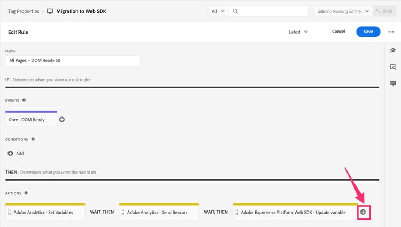Add a new action after Update variable

[363, 212]
